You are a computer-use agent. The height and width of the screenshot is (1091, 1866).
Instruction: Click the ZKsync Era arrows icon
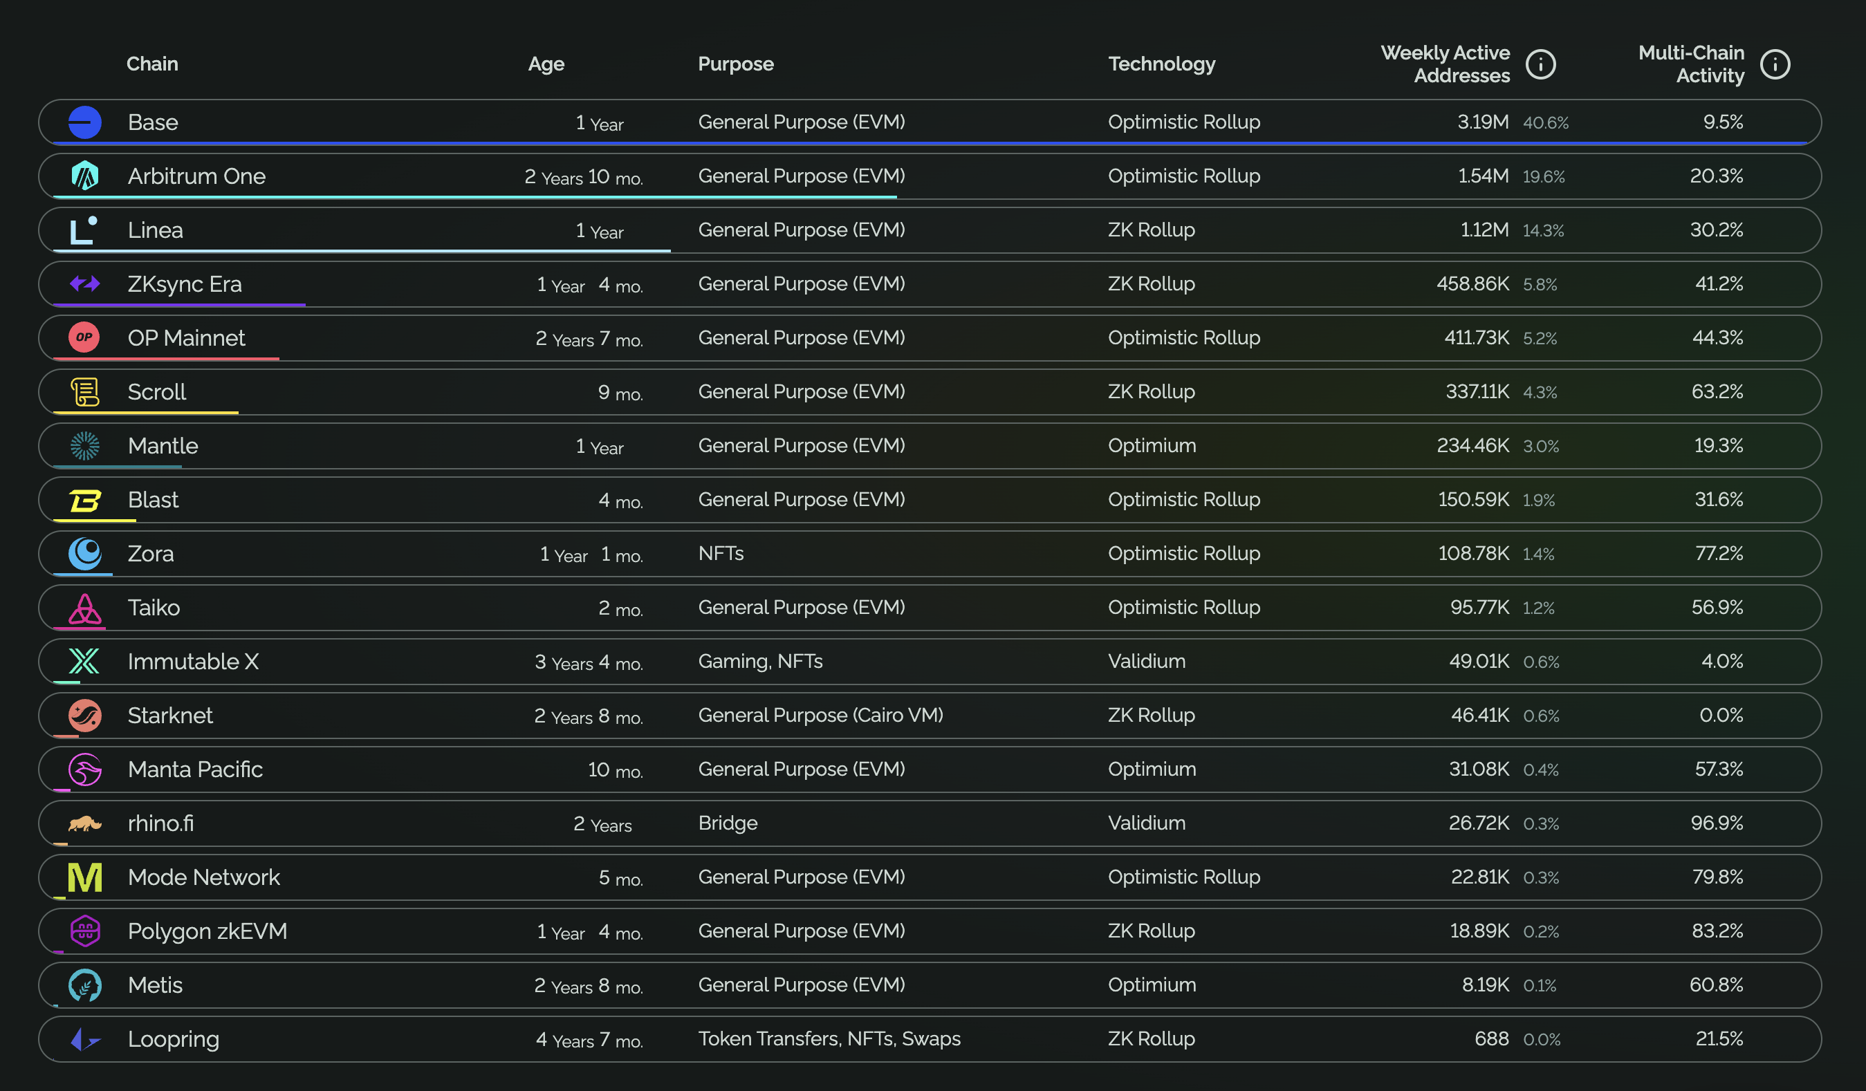84,283
